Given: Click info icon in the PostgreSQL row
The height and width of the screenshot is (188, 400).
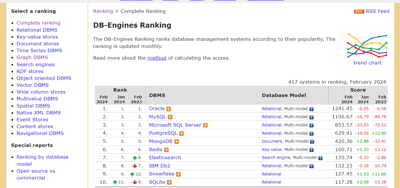Looking at the screenshot, I should click(312, 134).
